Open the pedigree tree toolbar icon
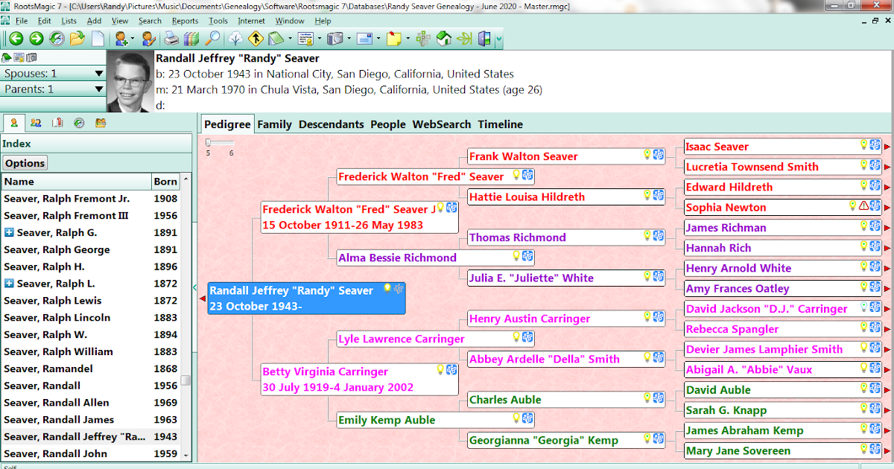Screen dimensions: 894x469 [235, 38]
